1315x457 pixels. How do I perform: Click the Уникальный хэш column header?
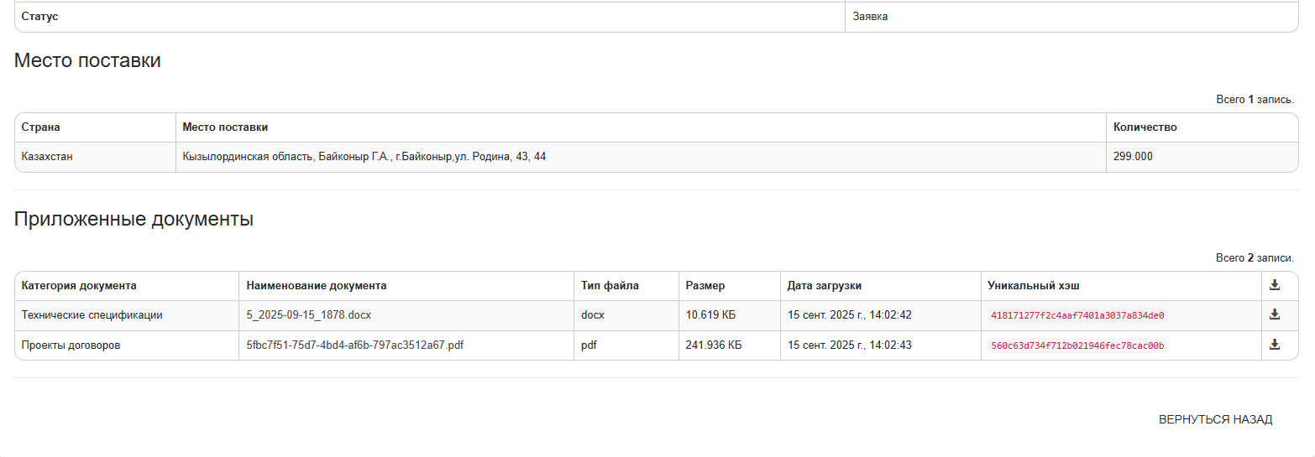1034,286
